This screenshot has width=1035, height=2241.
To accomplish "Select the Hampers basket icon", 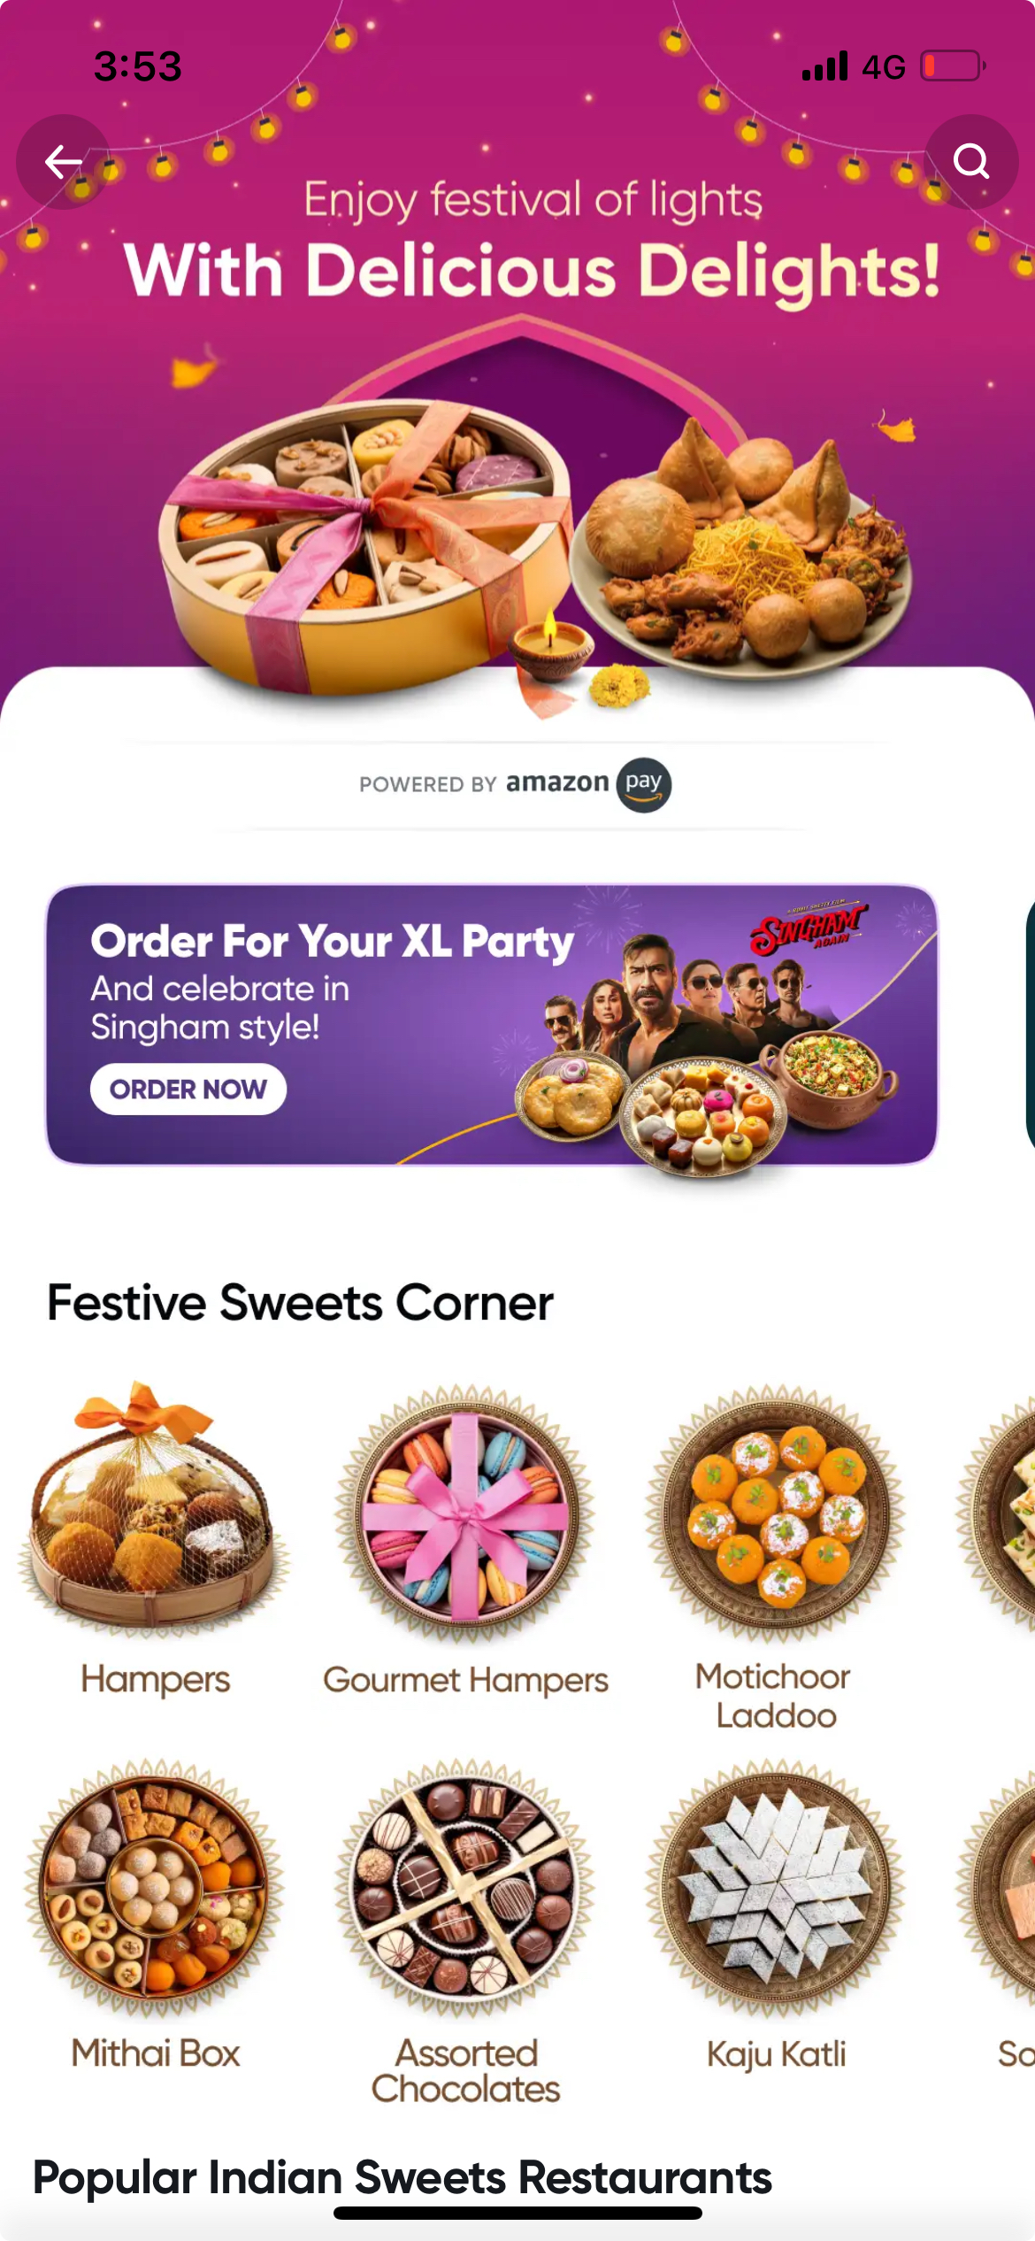I will coord(154,1508).
